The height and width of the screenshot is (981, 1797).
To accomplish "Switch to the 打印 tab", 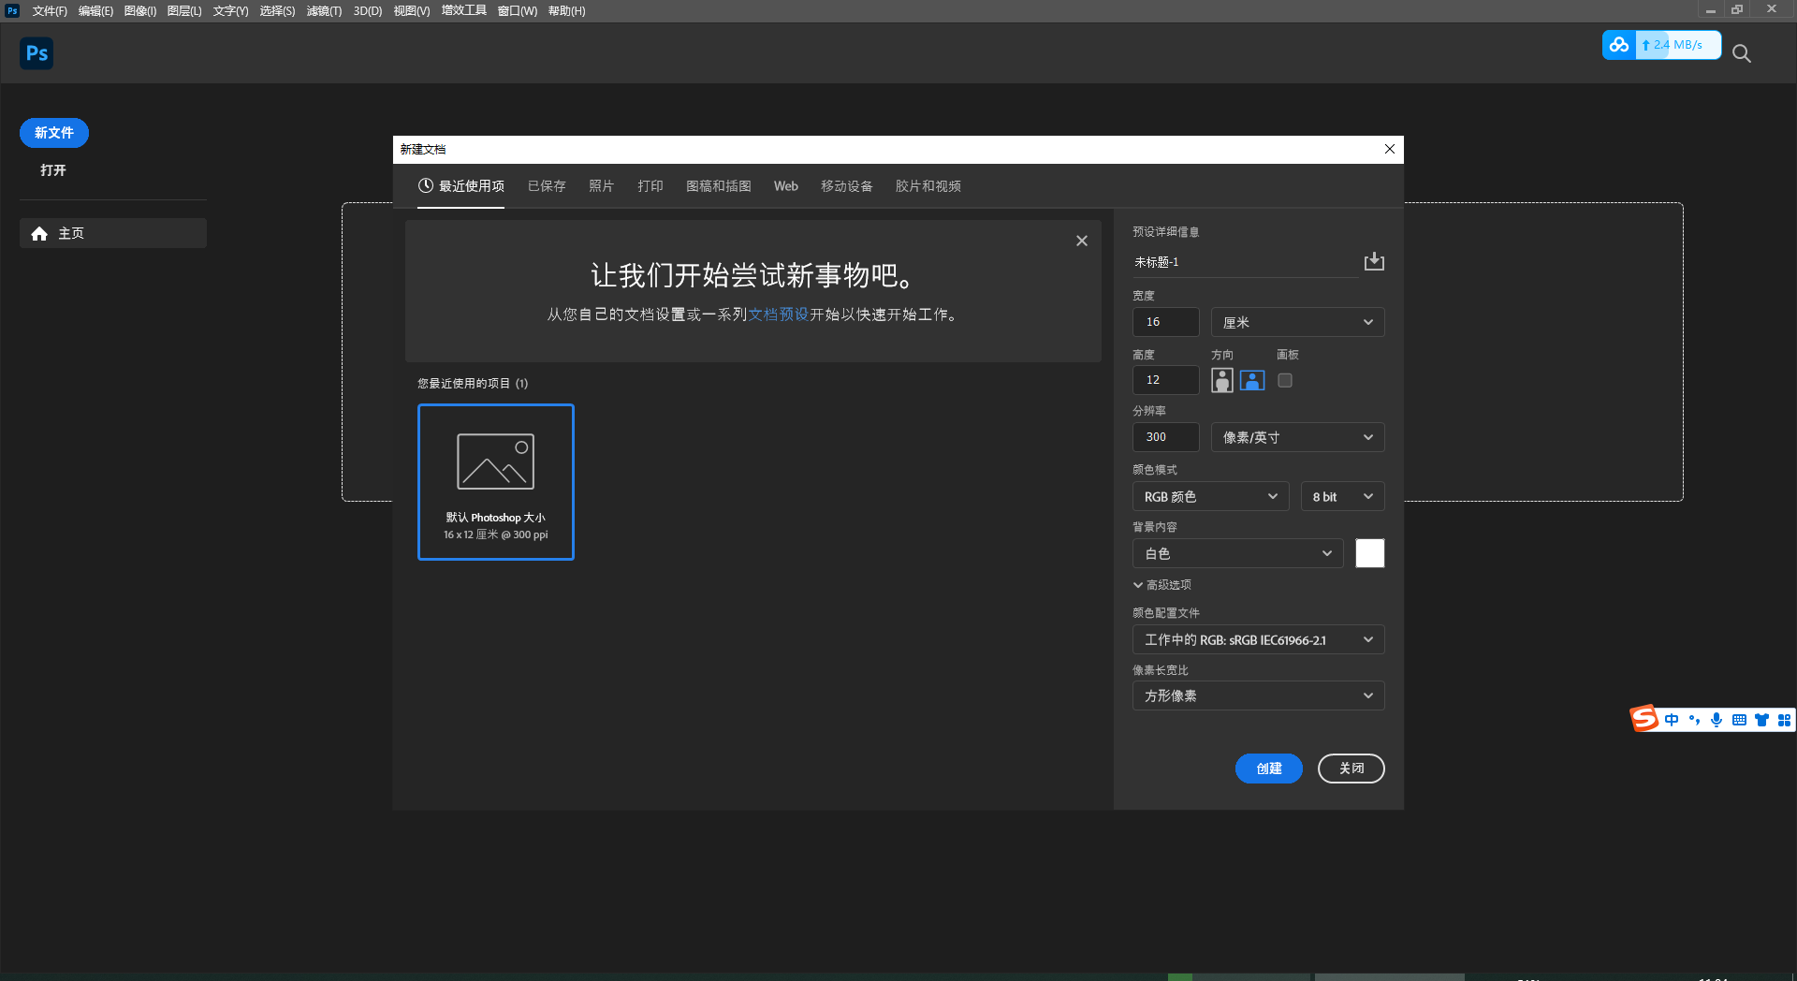I will (x=650, y=186).
